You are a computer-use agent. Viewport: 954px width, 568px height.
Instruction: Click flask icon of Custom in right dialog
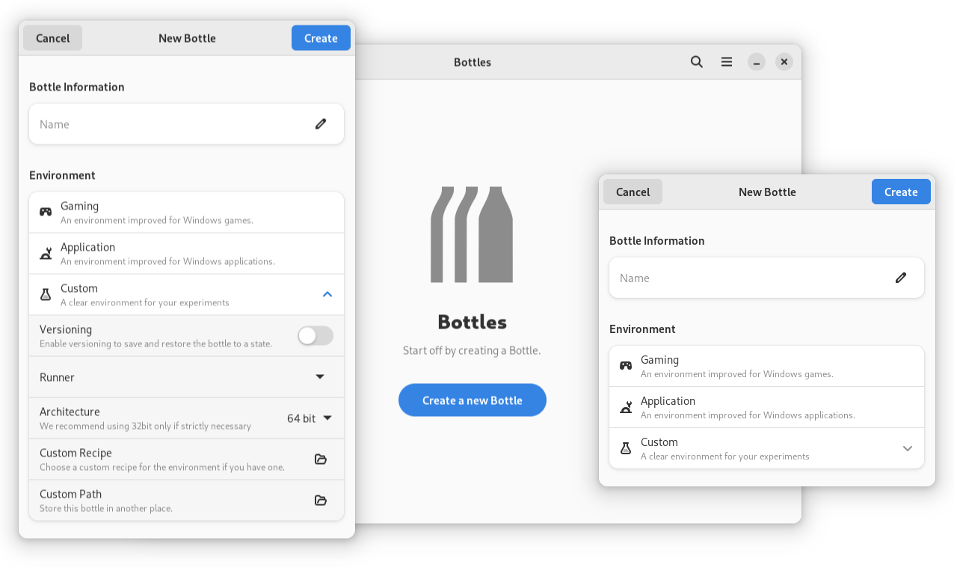[x=626, y=448]
